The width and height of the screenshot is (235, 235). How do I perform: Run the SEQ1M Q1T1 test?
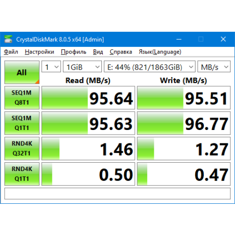tap(22, 123)
